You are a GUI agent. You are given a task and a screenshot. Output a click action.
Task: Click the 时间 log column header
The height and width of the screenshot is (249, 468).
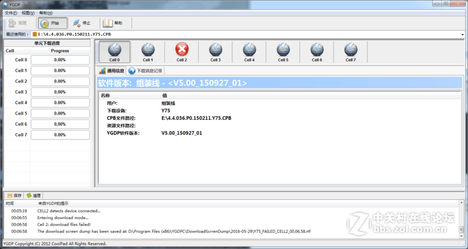[20, 203]
